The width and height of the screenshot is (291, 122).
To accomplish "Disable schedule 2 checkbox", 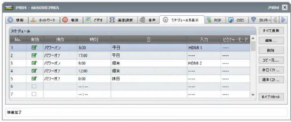I will point(34,55).
